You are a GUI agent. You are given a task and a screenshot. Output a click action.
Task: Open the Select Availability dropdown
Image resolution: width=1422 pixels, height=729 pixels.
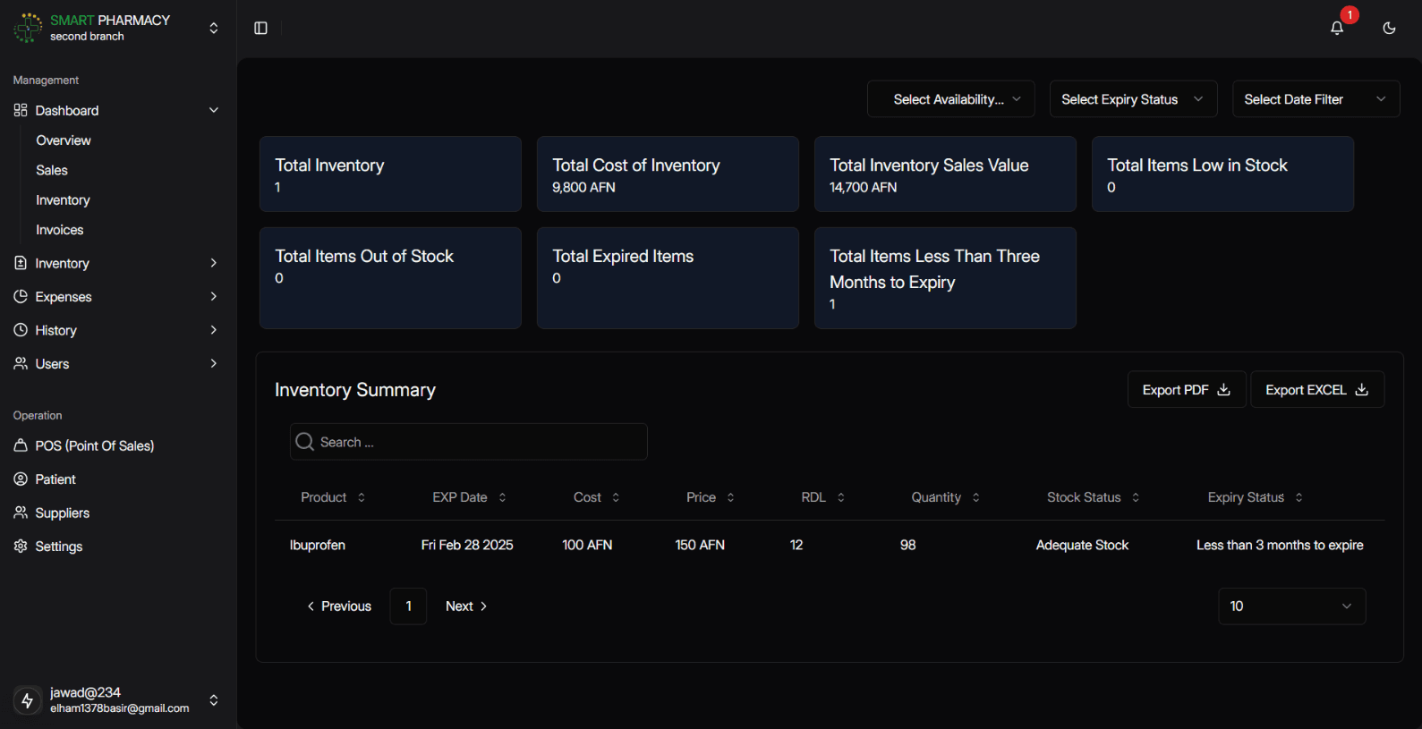[950, 99]
